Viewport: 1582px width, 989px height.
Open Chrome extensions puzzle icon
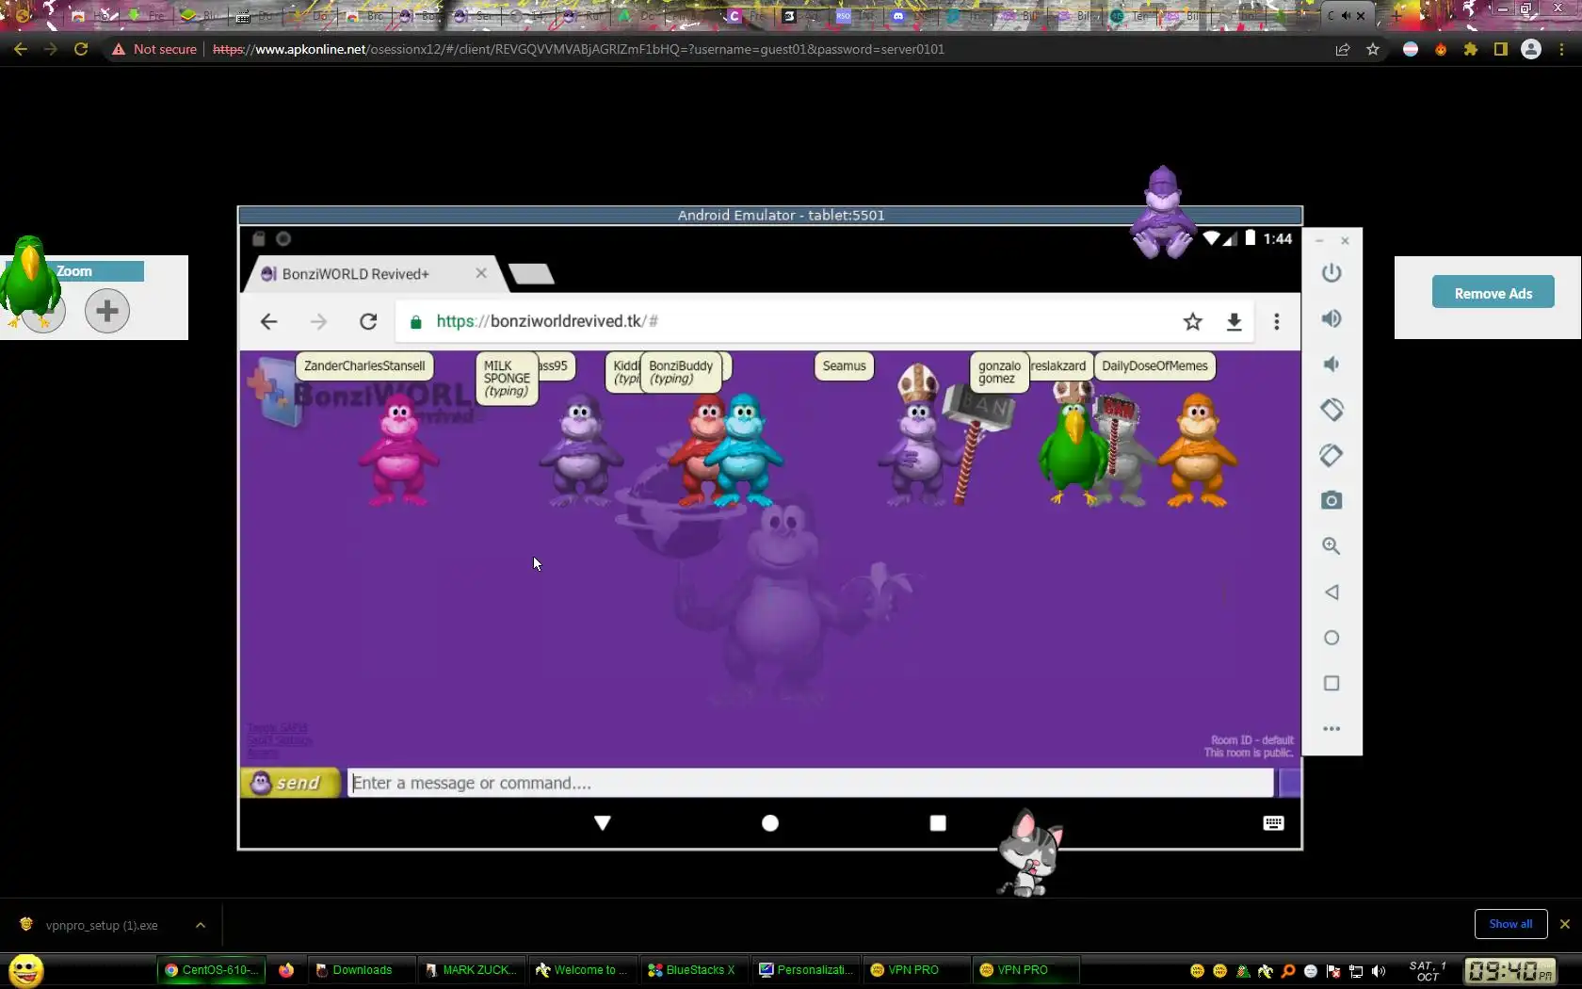(1471, 49)
